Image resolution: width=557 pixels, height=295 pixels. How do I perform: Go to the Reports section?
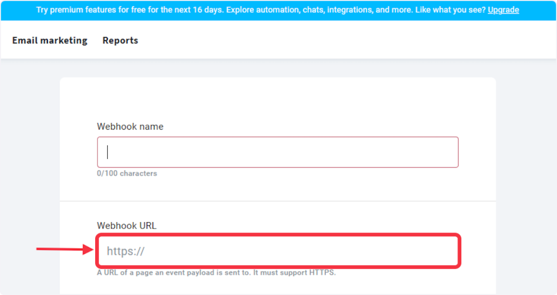pos(120,40)
